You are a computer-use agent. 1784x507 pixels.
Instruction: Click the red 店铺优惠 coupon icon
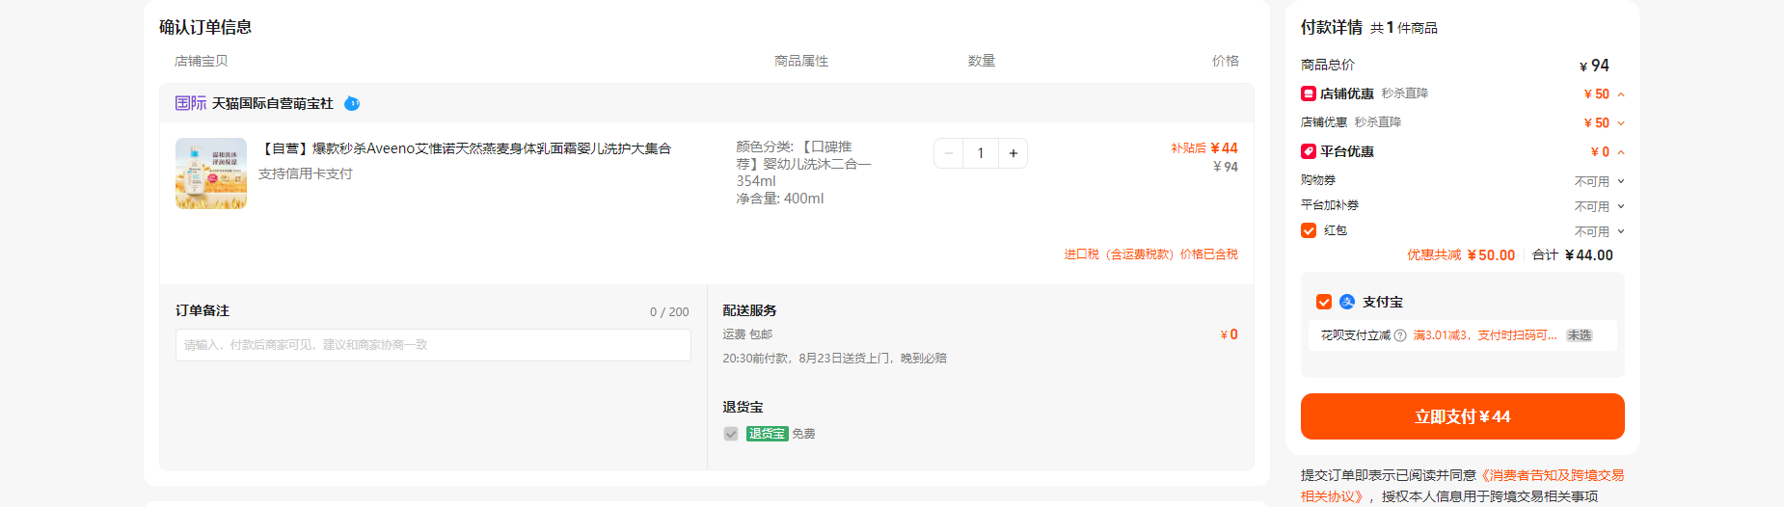click(x=1309, y=93)
